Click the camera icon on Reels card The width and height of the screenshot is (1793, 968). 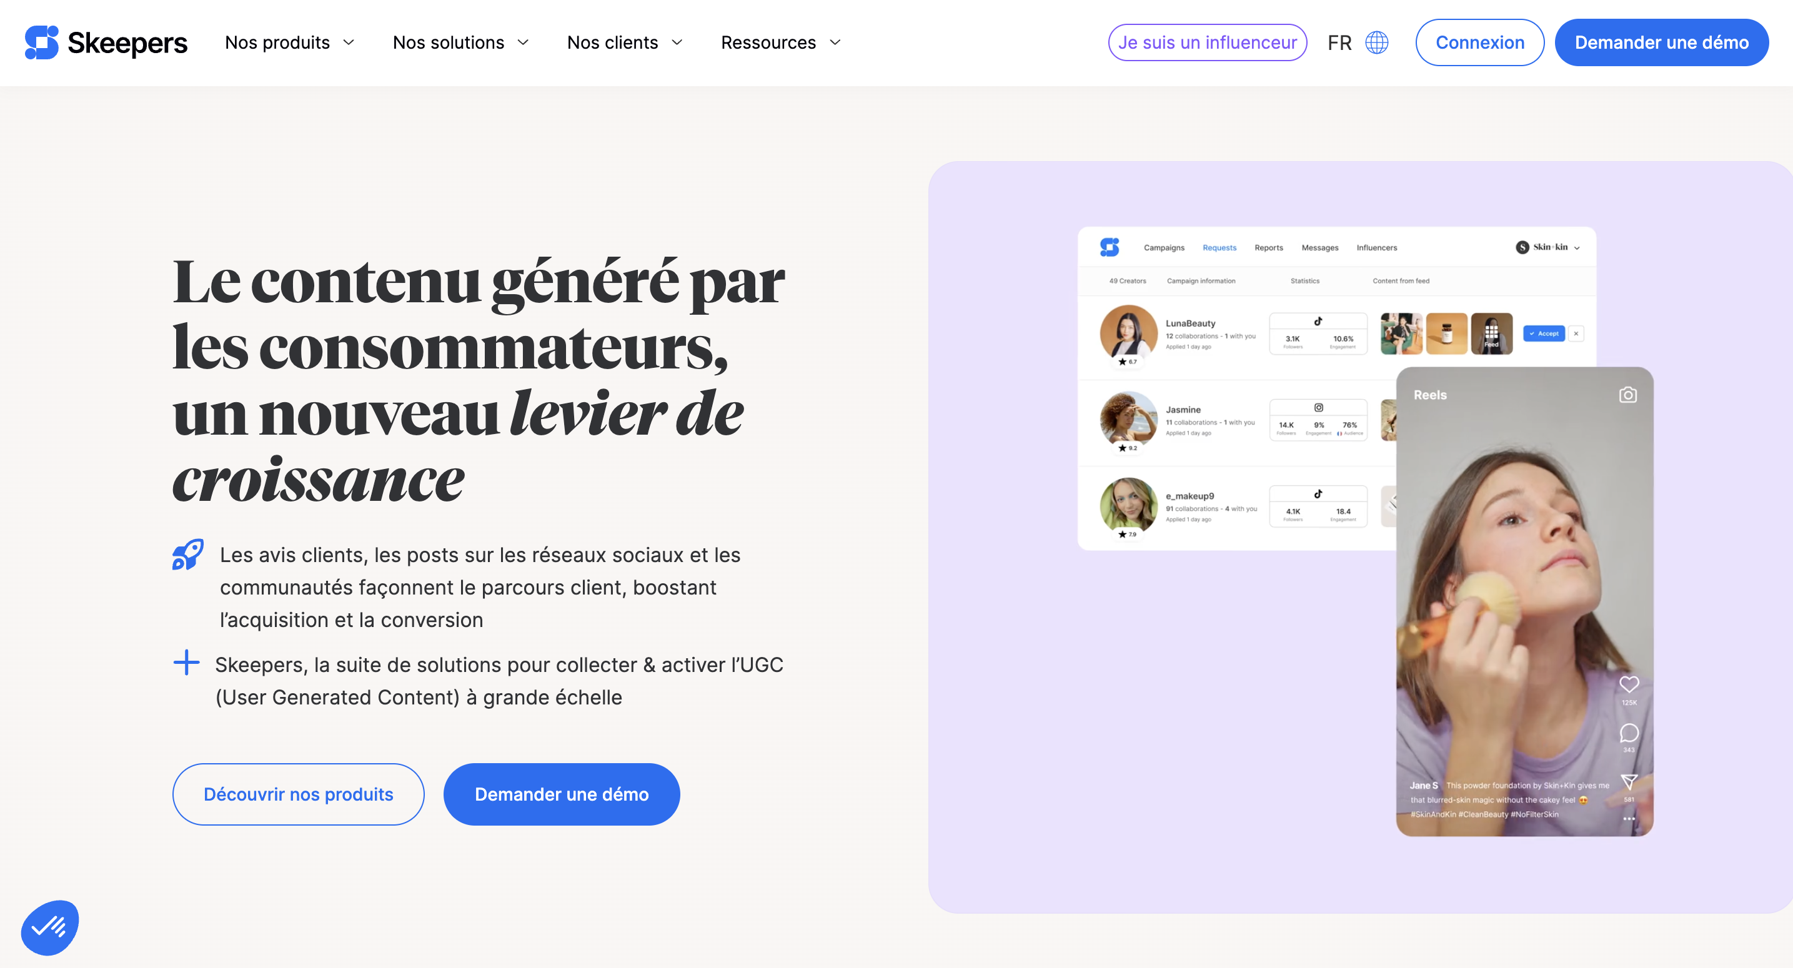[1627, 395]
